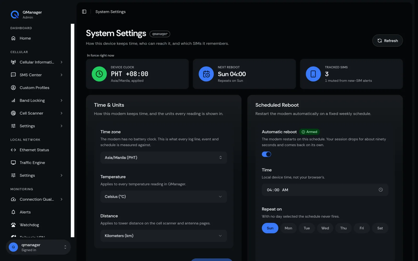Open the Temperature Celsius dropdown

click(164, 197)
